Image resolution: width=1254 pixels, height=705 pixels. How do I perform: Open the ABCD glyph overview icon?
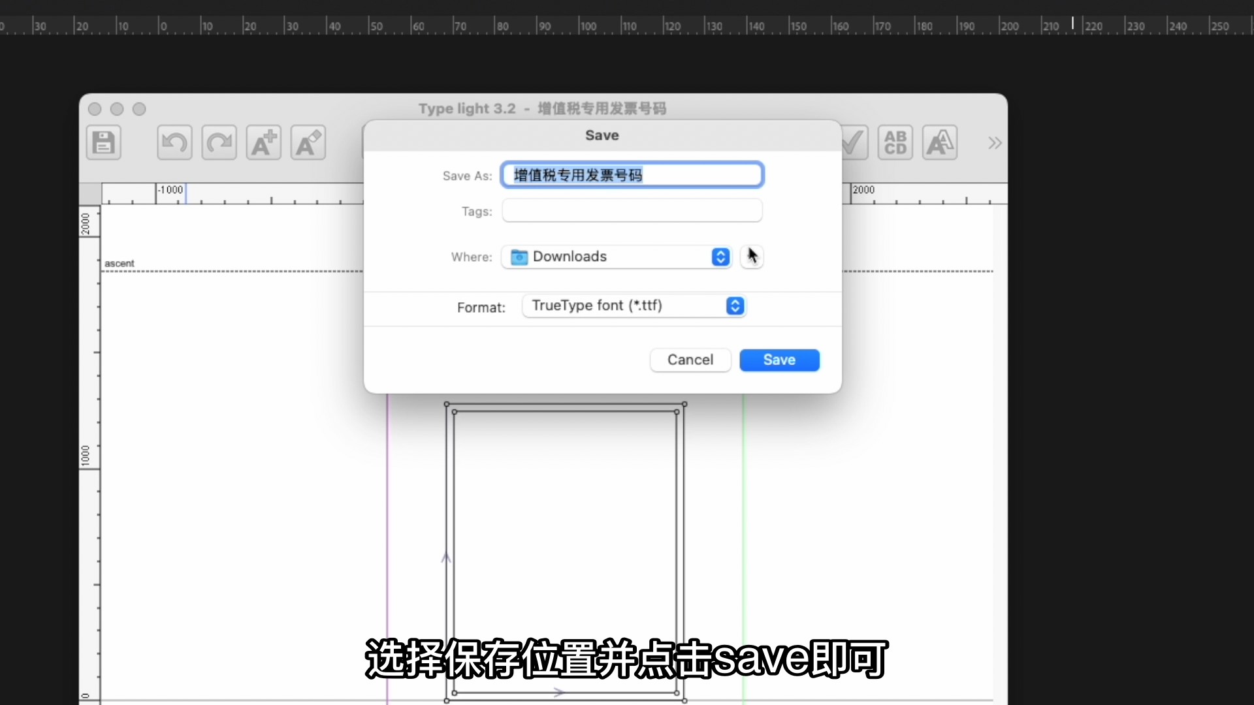click(x=895, y=142)
